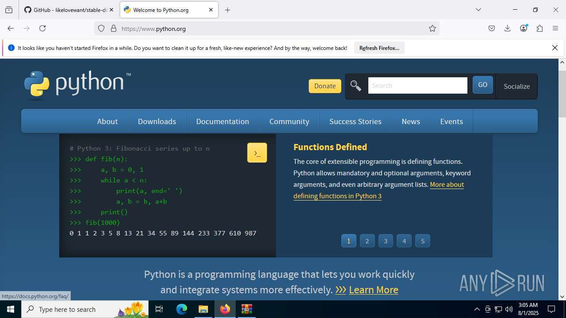Close the Welcome to Python.org tab

click(x=211, y=10)
